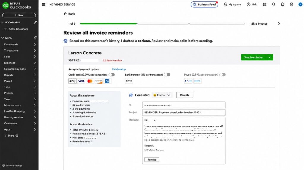Expand Transactions submenu chevron
304x170 pixels.
pos(35,50)
